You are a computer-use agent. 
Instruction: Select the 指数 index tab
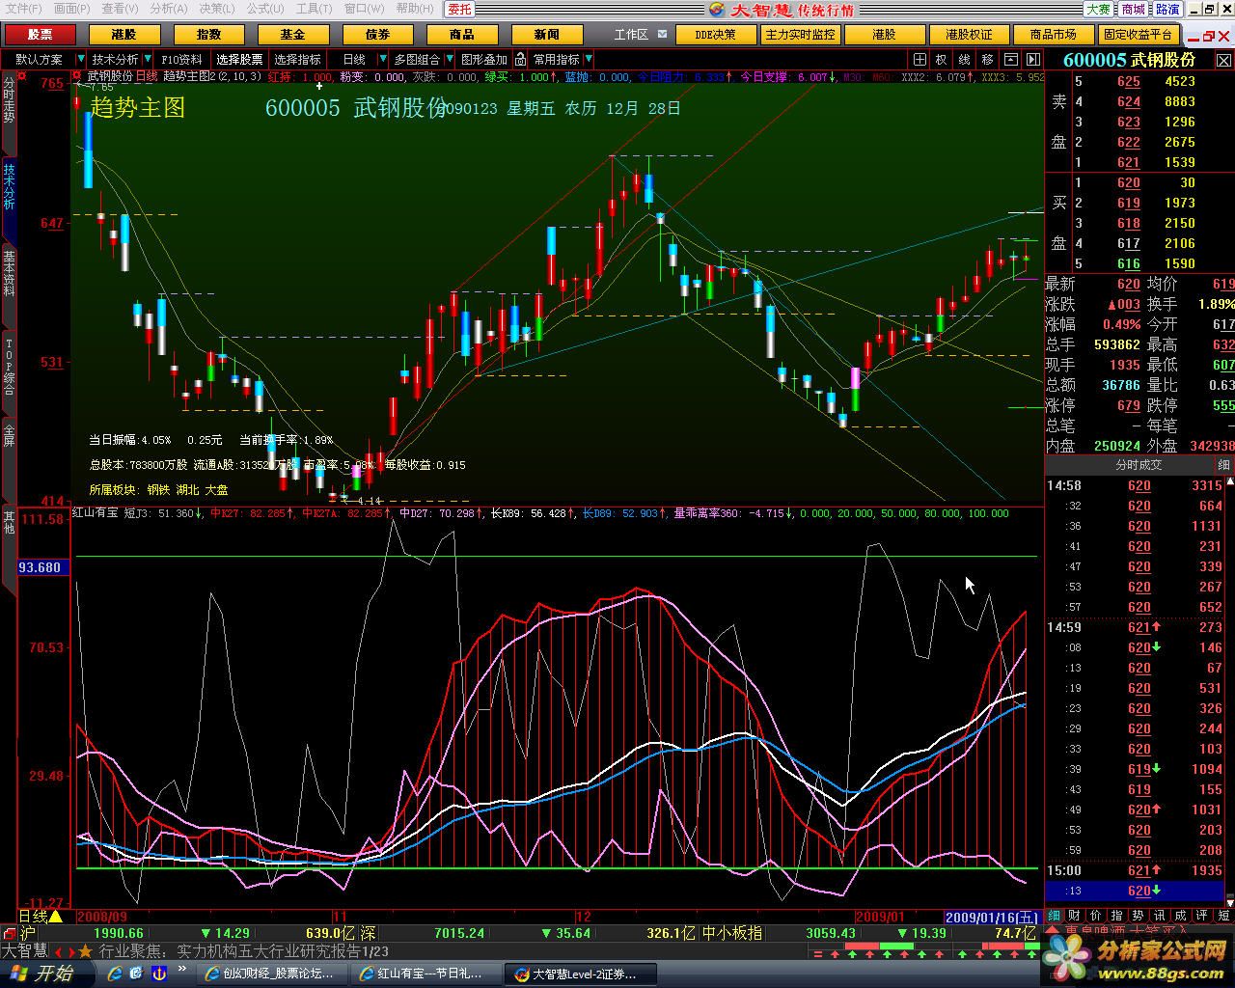pyautogui.click(x=208, y=34)
